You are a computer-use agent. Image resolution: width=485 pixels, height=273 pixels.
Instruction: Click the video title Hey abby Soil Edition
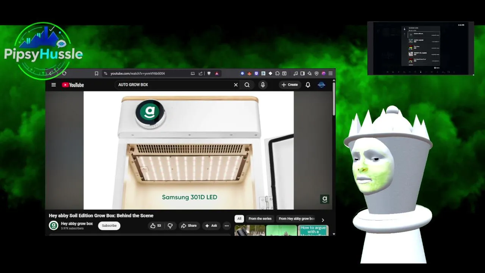101,215
